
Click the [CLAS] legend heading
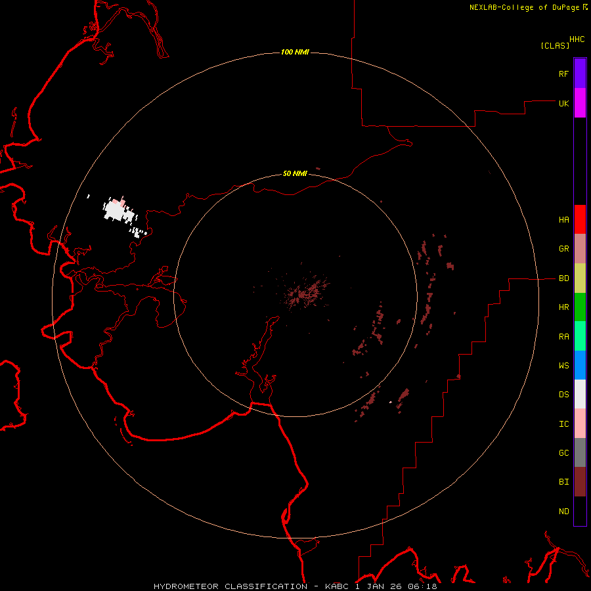[555, 45]
